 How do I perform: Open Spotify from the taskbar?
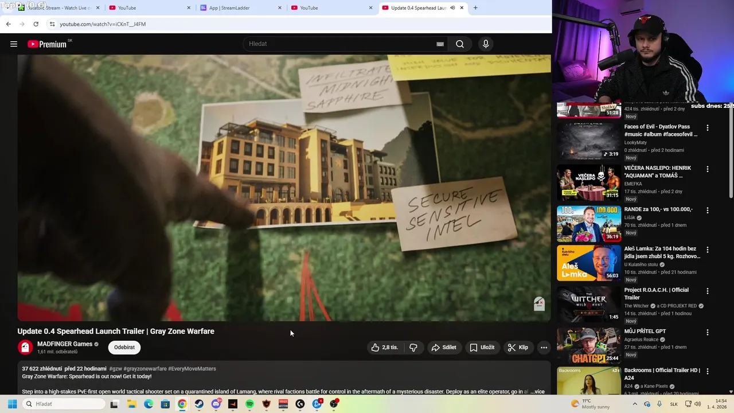pyautogui.click(x=249, y=404)
